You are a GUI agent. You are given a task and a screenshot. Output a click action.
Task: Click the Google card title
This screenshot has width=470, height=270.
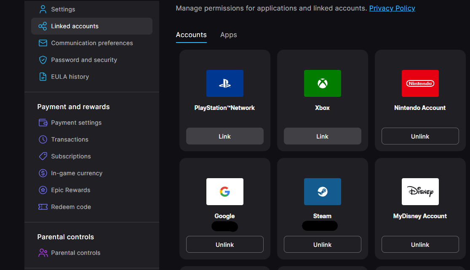click(x=224, y=216)
